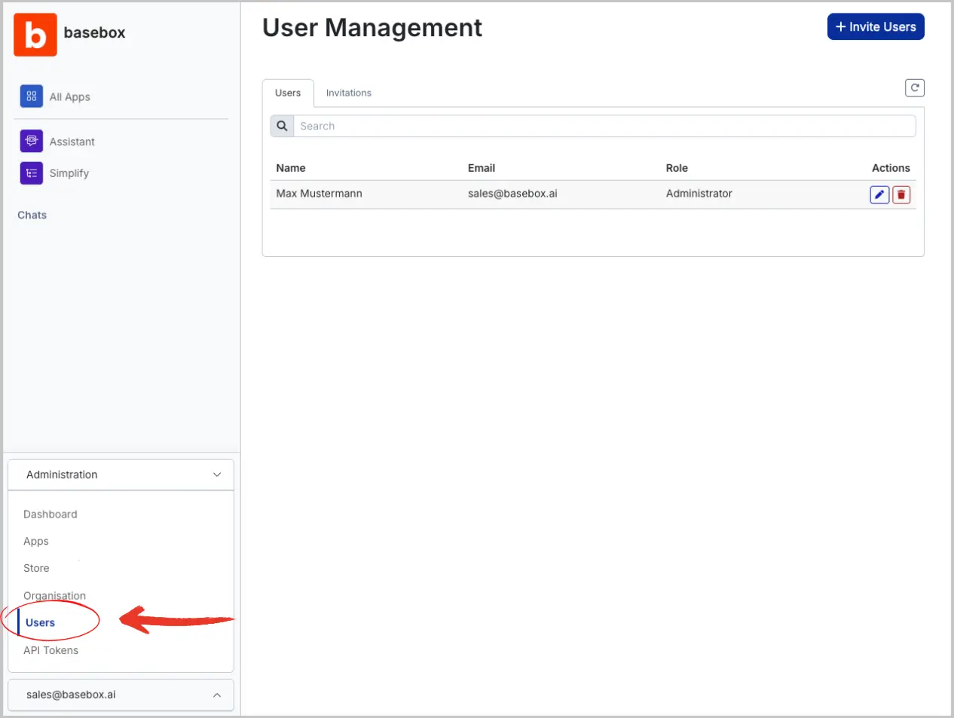Launch the Assistant app icon
954x718 pixels.
coord(31,141)
